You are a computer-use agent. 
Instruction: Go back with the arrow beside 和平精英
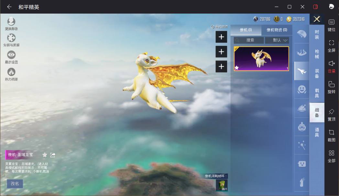tap(9, 7)
